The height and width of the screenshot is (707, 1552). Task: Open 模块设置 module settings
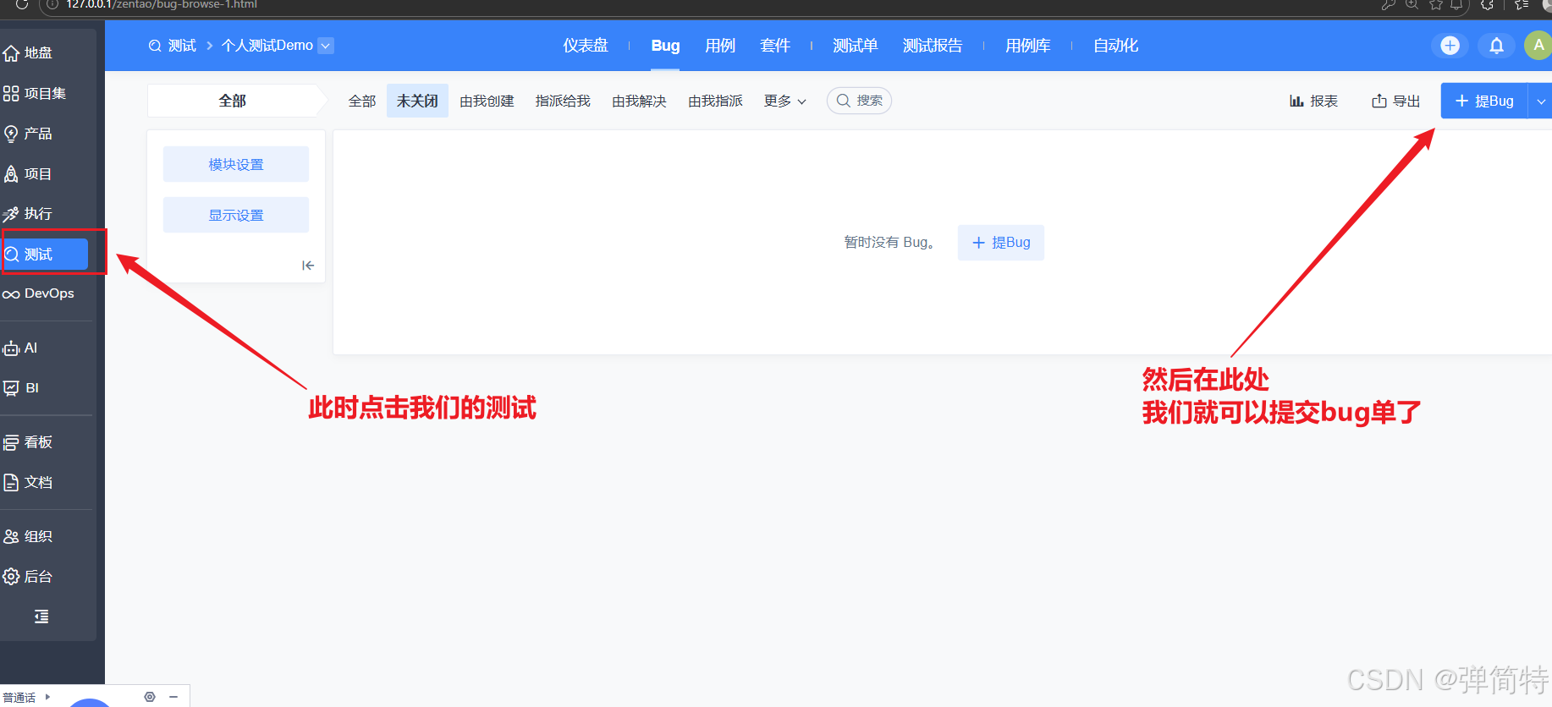pos(236,164)
